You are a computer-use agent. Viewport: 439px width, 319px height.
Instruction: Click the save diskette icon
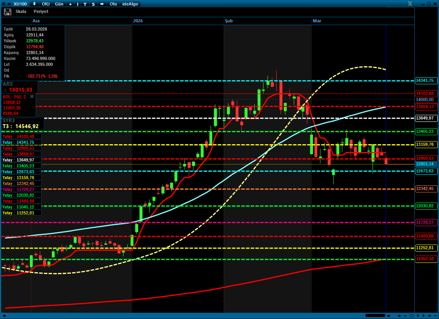point(7,12)
